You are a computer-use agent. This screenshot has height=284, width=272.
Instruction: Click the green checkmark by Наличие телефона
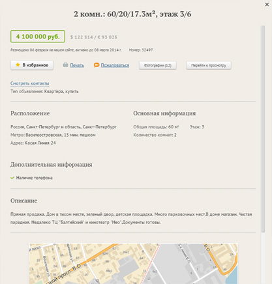12,178
